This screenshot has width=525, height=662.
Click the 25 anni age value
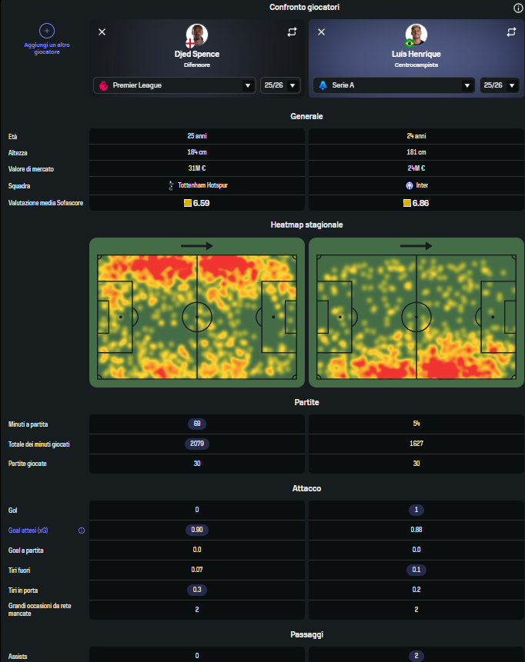pos(197,136)
